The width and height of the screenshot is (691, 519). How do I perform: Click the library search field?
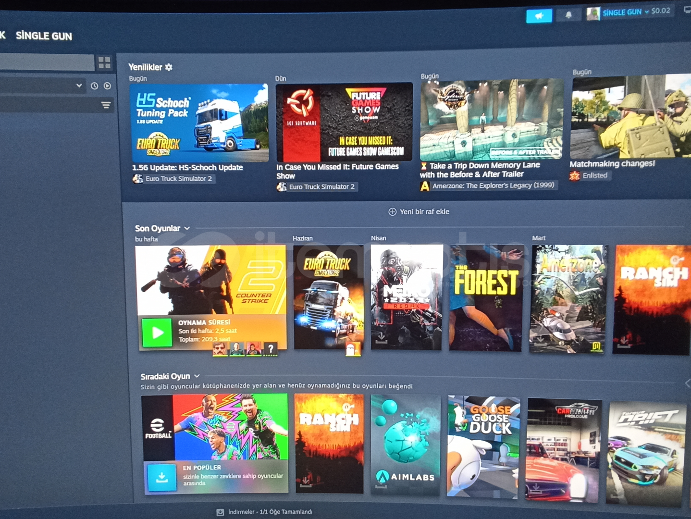(x=47, y=62)
